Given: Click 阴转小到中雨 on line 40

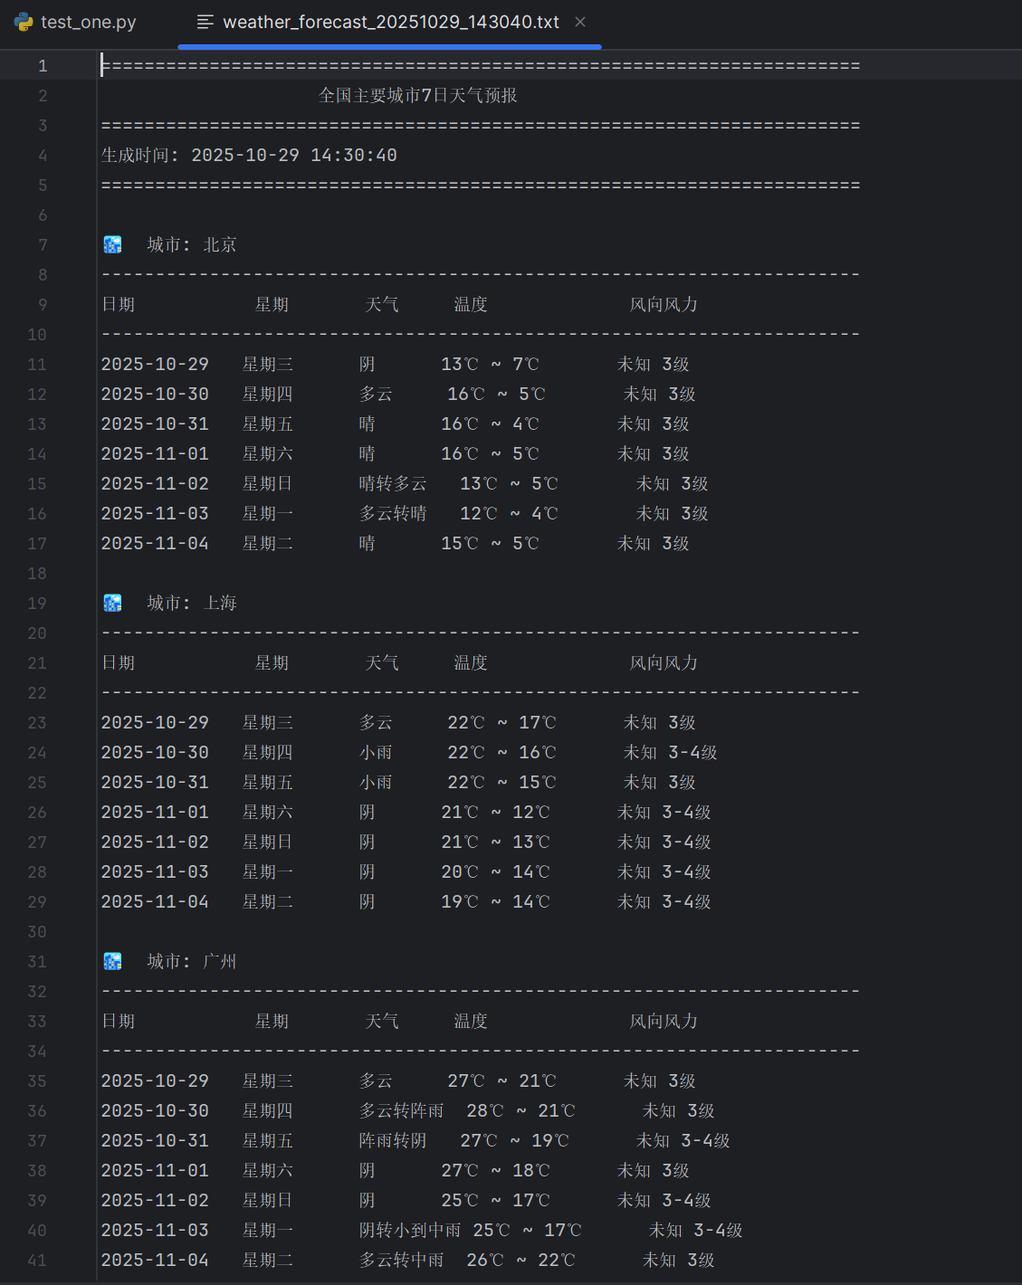Looking at the screenshot, I should pos(410,1230).
